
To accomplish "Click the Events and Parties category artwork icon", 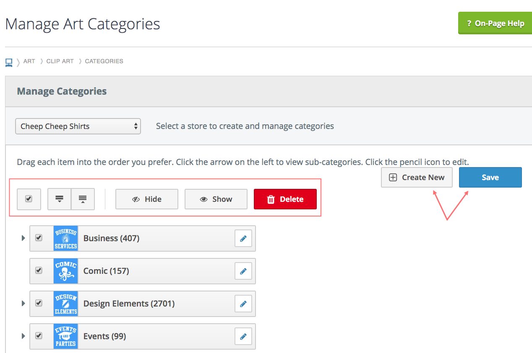I will coord(65,336).
